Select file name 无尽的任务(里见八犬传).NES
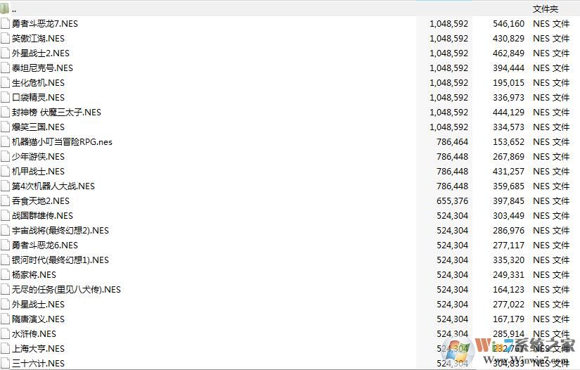The width and height of the screenshot is (580, 370). [x=66, y=290]
